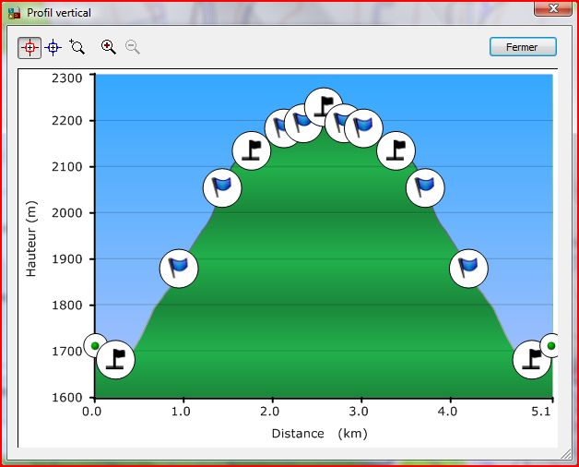Pick the black flag near 2130 m on ascent

(251, 150)
